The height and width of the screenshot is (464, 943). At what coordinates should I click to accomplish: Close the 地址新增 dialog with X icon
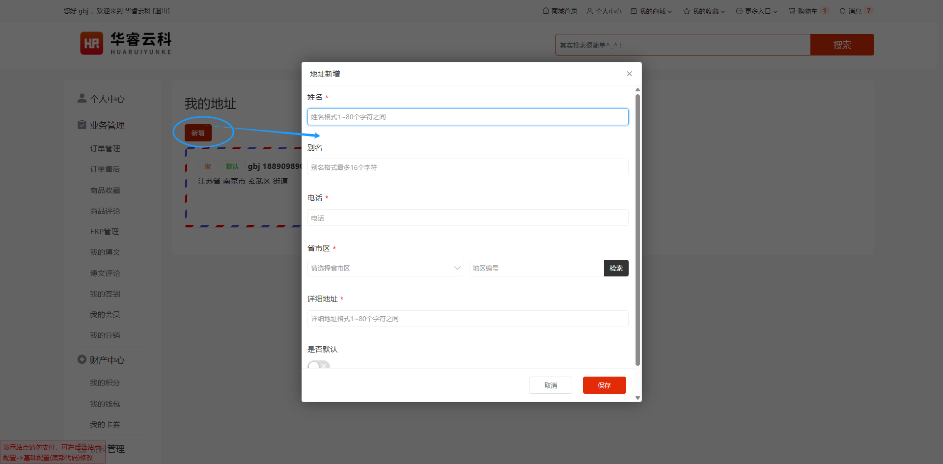pos(629,74)
